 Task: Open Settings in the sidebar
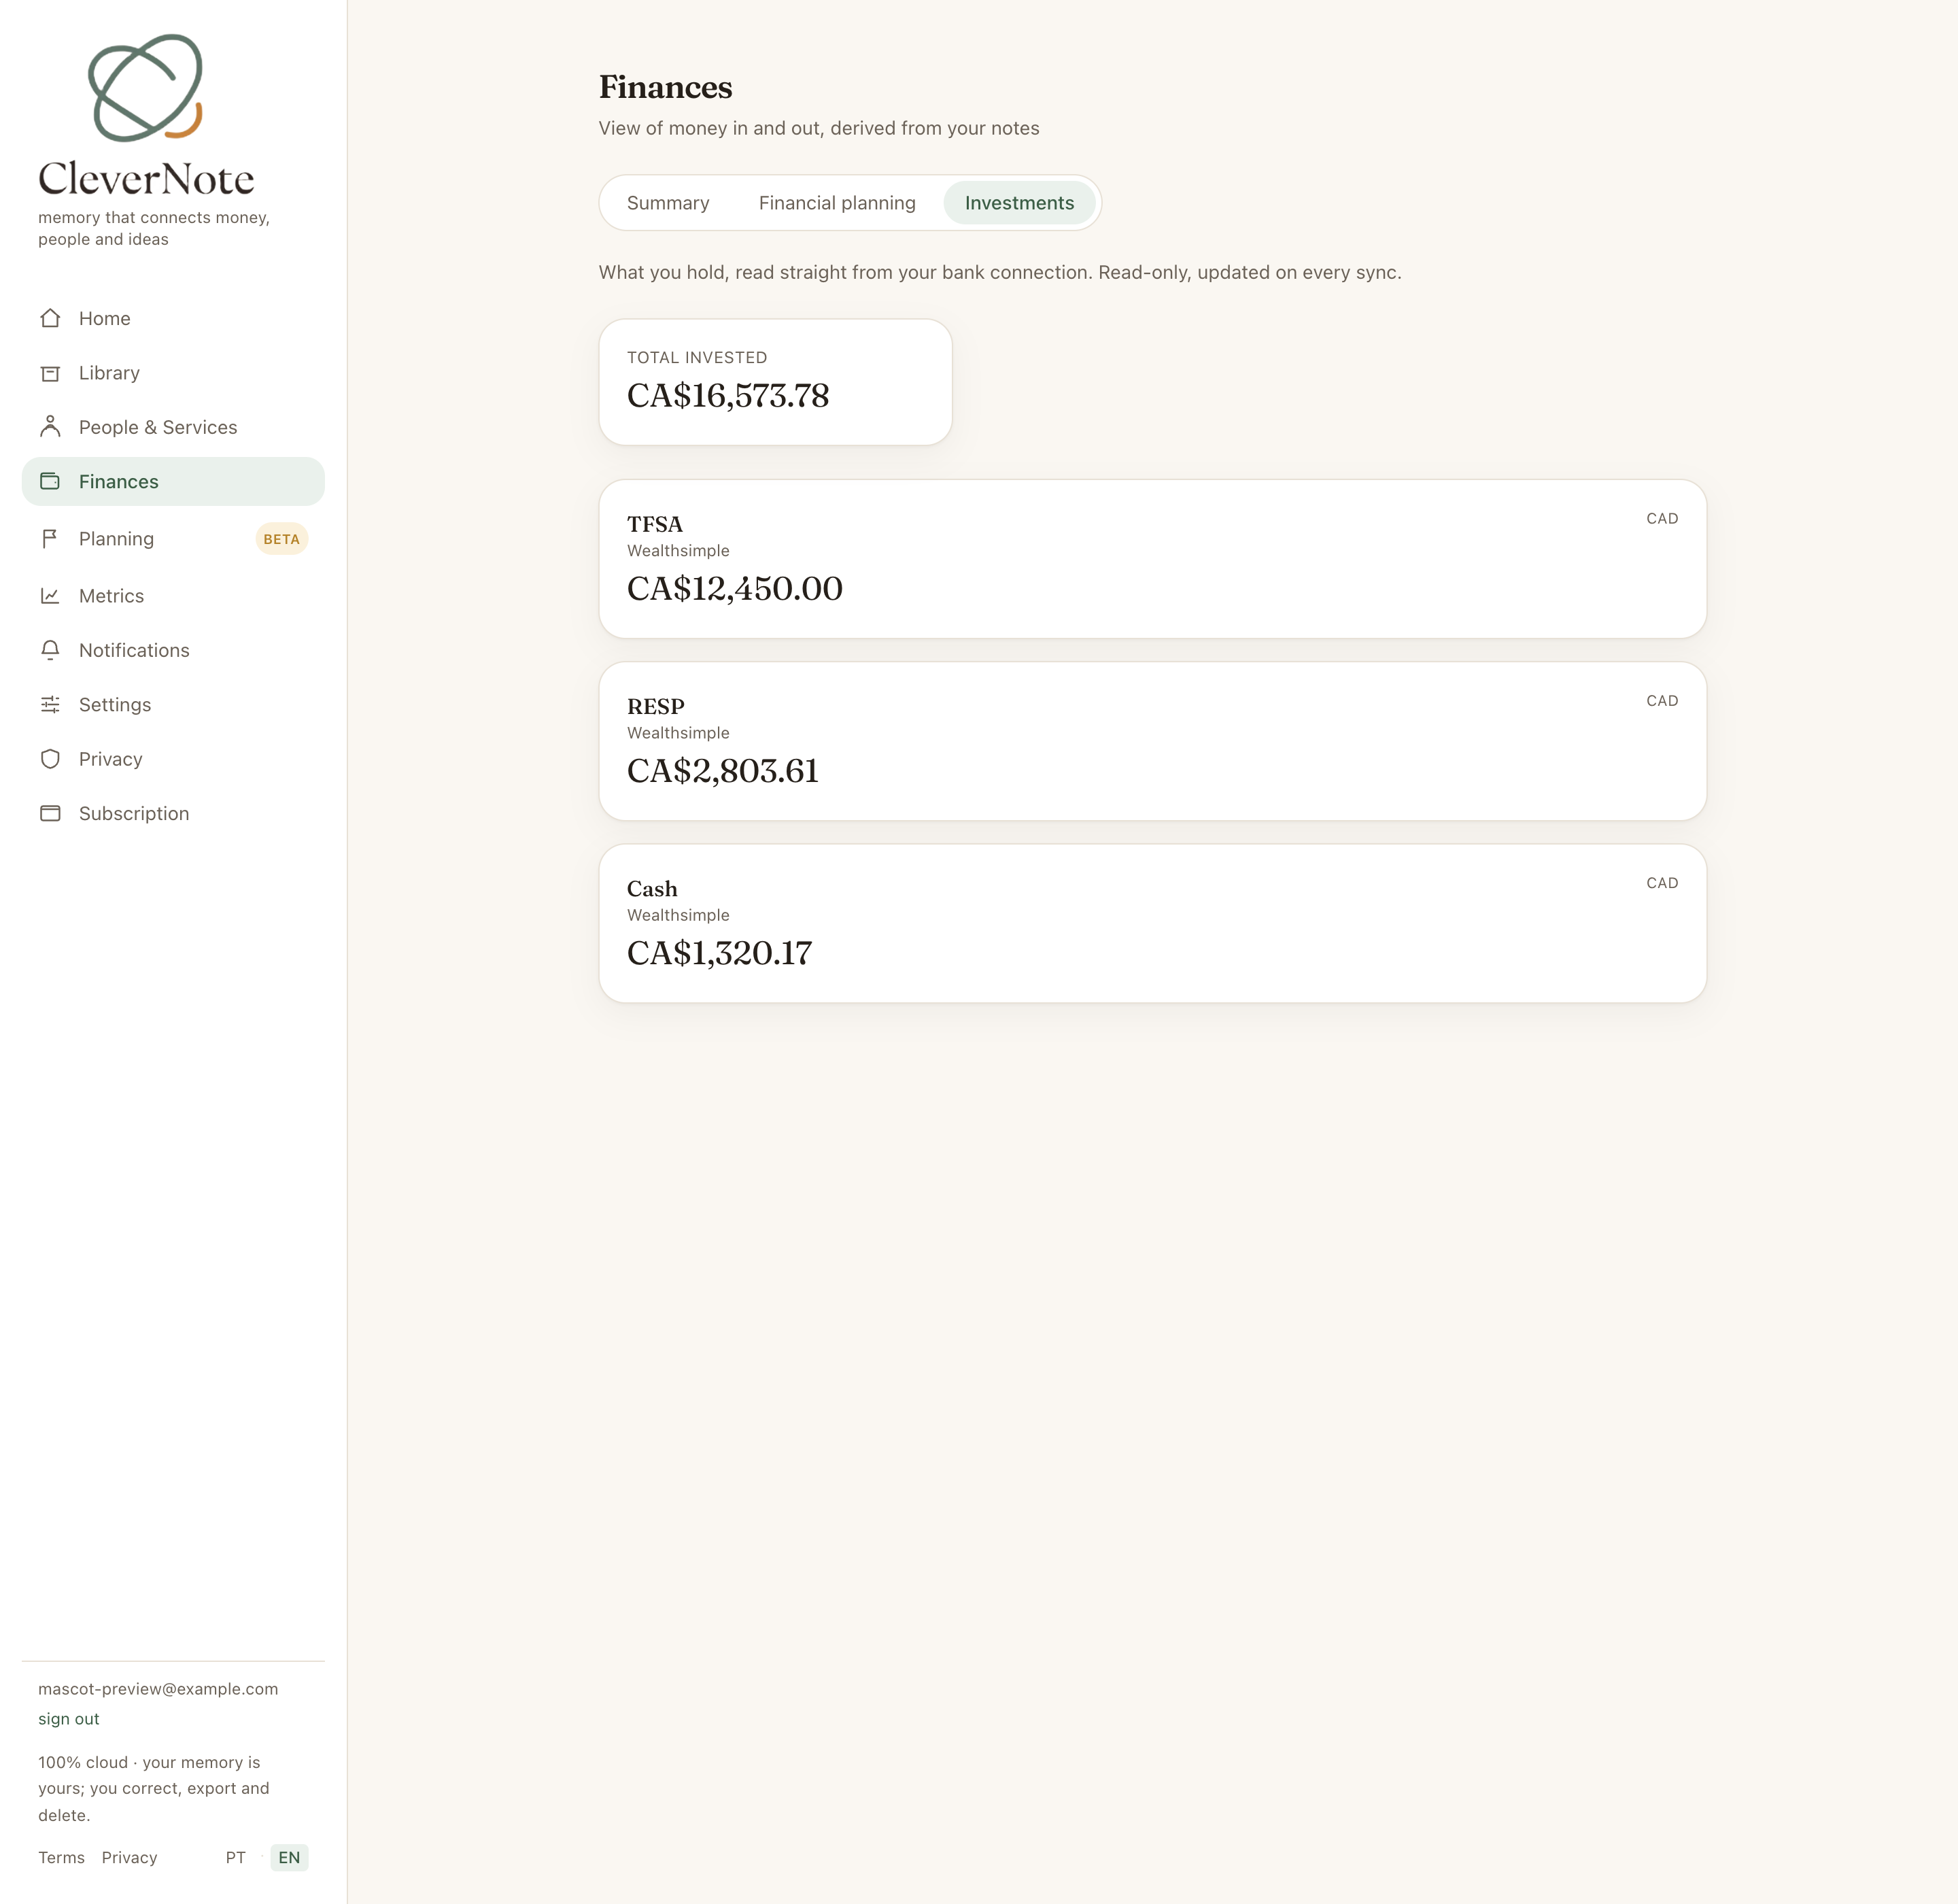click(173, 705)
